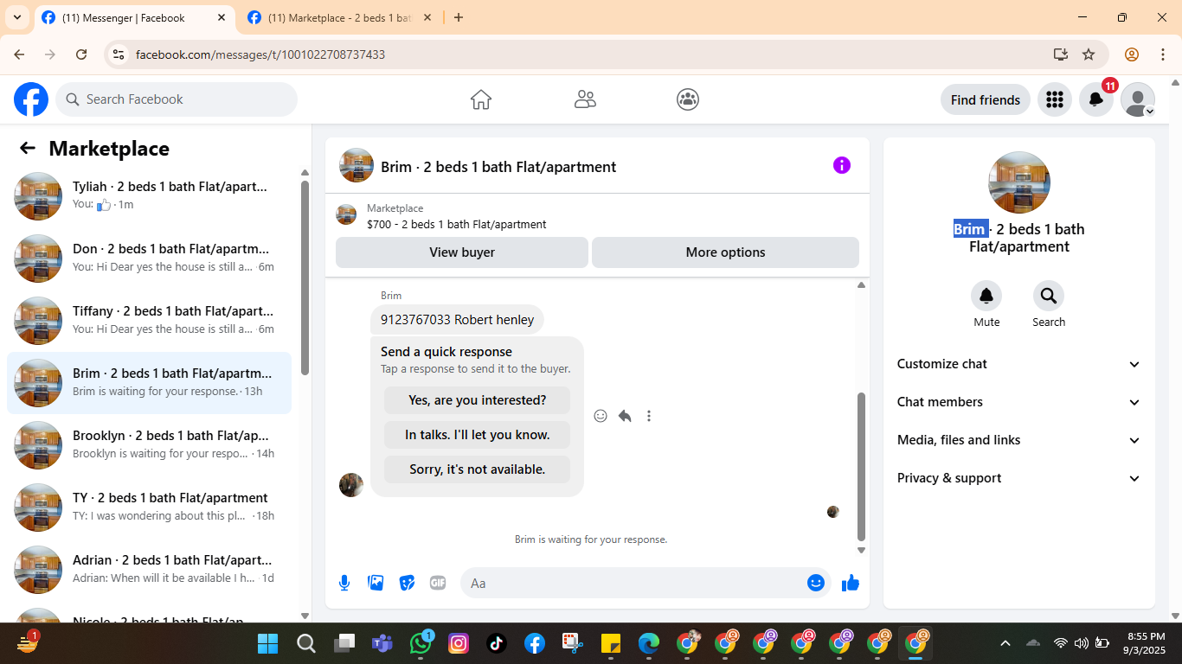The height and width of the screenshot is (664, 1182).
Task: Send quick reply 'Sorry, it's not available.'
Action: [478, 469]
